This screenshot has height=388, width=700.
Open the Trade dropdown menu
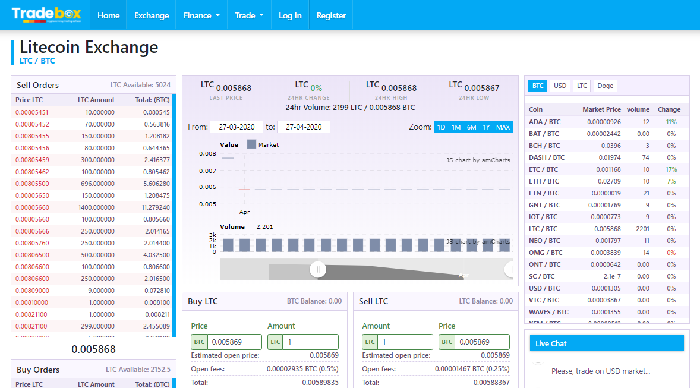click(x=249, y=15)
